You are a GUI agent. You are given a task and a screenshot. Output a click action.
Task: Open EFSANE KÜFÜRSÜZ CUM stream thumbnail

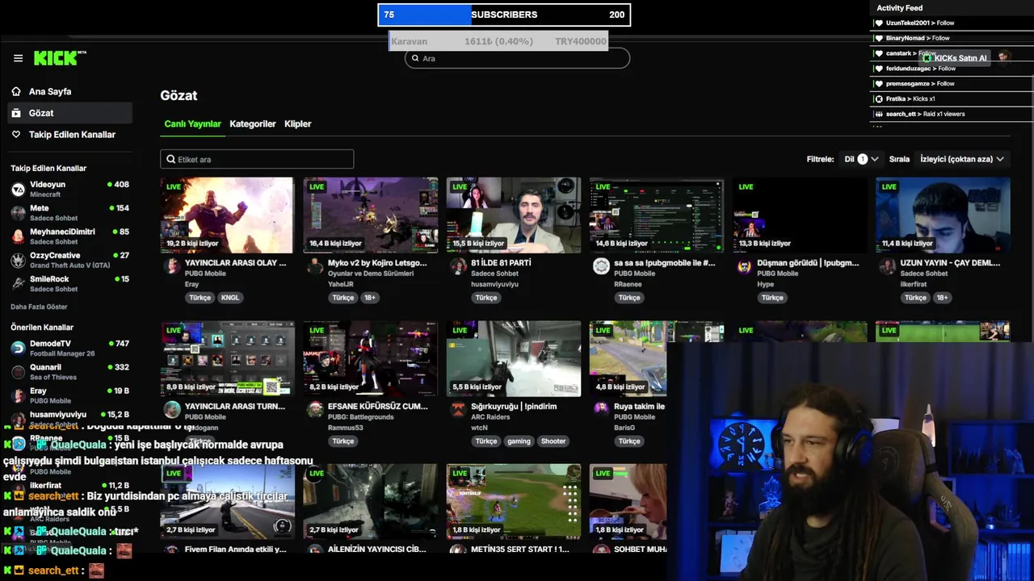371,359
